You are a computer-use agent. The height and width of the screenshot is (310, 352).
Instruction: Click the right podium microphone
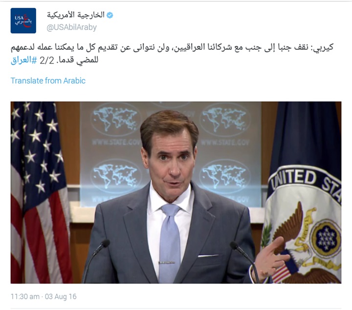click(245, 261)
